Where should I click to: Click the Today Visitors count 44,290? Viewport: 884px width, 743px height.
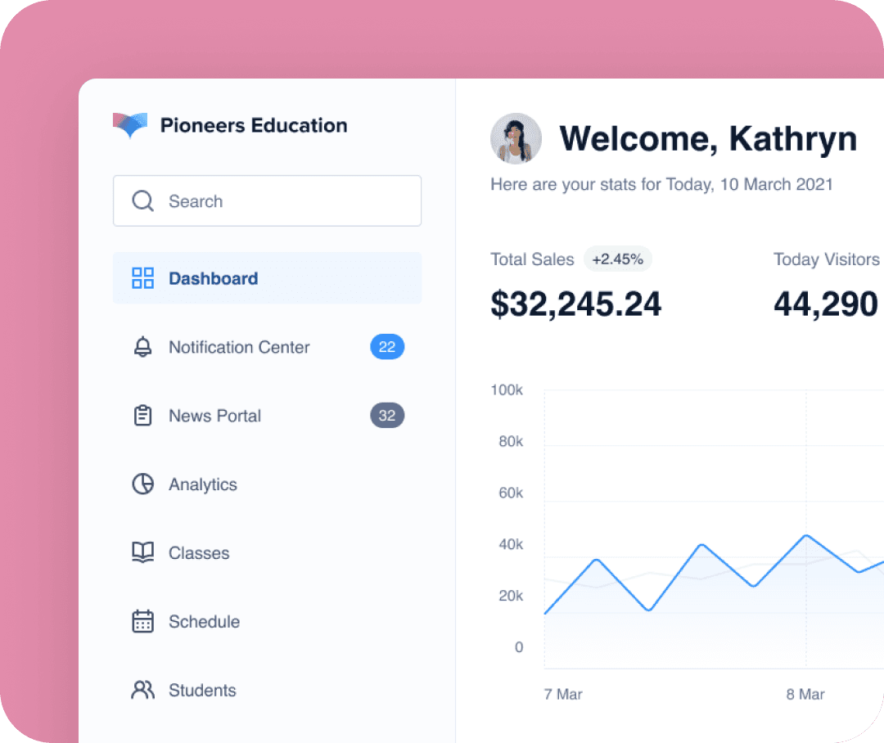point(825,304)
